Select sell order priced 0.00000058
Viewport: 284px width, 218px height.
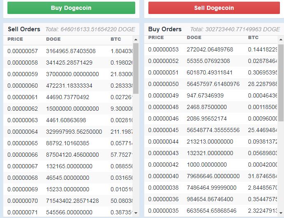click(68, 63)
